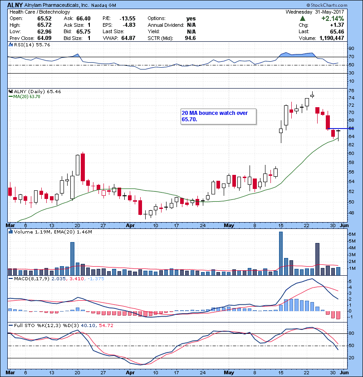Click the green up-arrow change indicator
The width and height of the screenshot is (363, 377).
click(x=303, y=19)
